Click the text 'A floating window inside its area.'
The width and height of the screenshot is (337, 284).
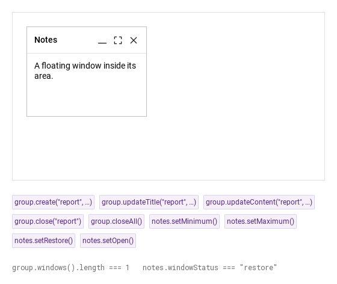point(85,70)
